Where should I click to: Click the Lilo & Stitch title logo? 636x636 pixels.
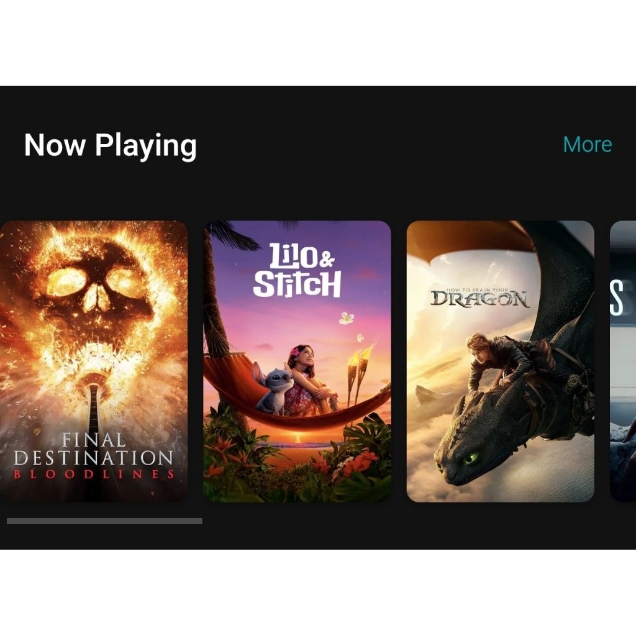(x=297, y=271)
